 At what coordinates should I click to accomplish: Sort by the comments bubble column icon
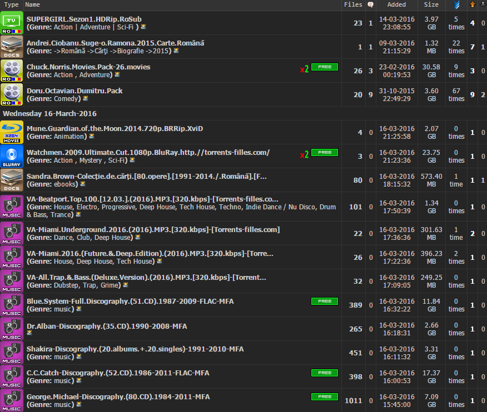[370, 4]
